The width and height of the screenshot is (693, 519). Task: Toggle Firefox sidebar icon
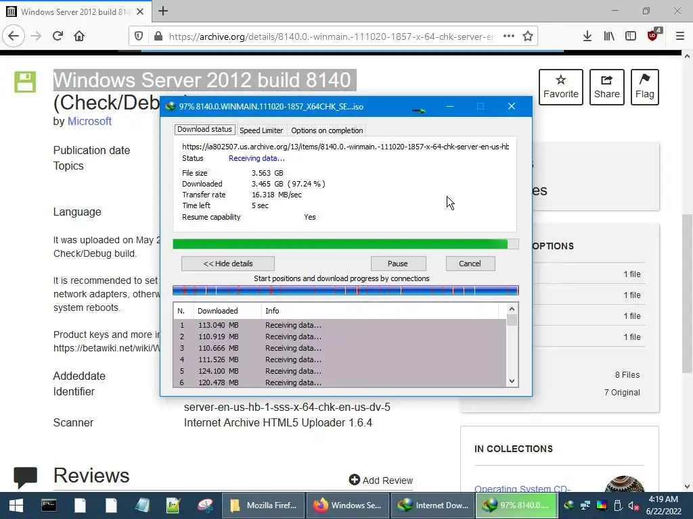pos(631,36)
